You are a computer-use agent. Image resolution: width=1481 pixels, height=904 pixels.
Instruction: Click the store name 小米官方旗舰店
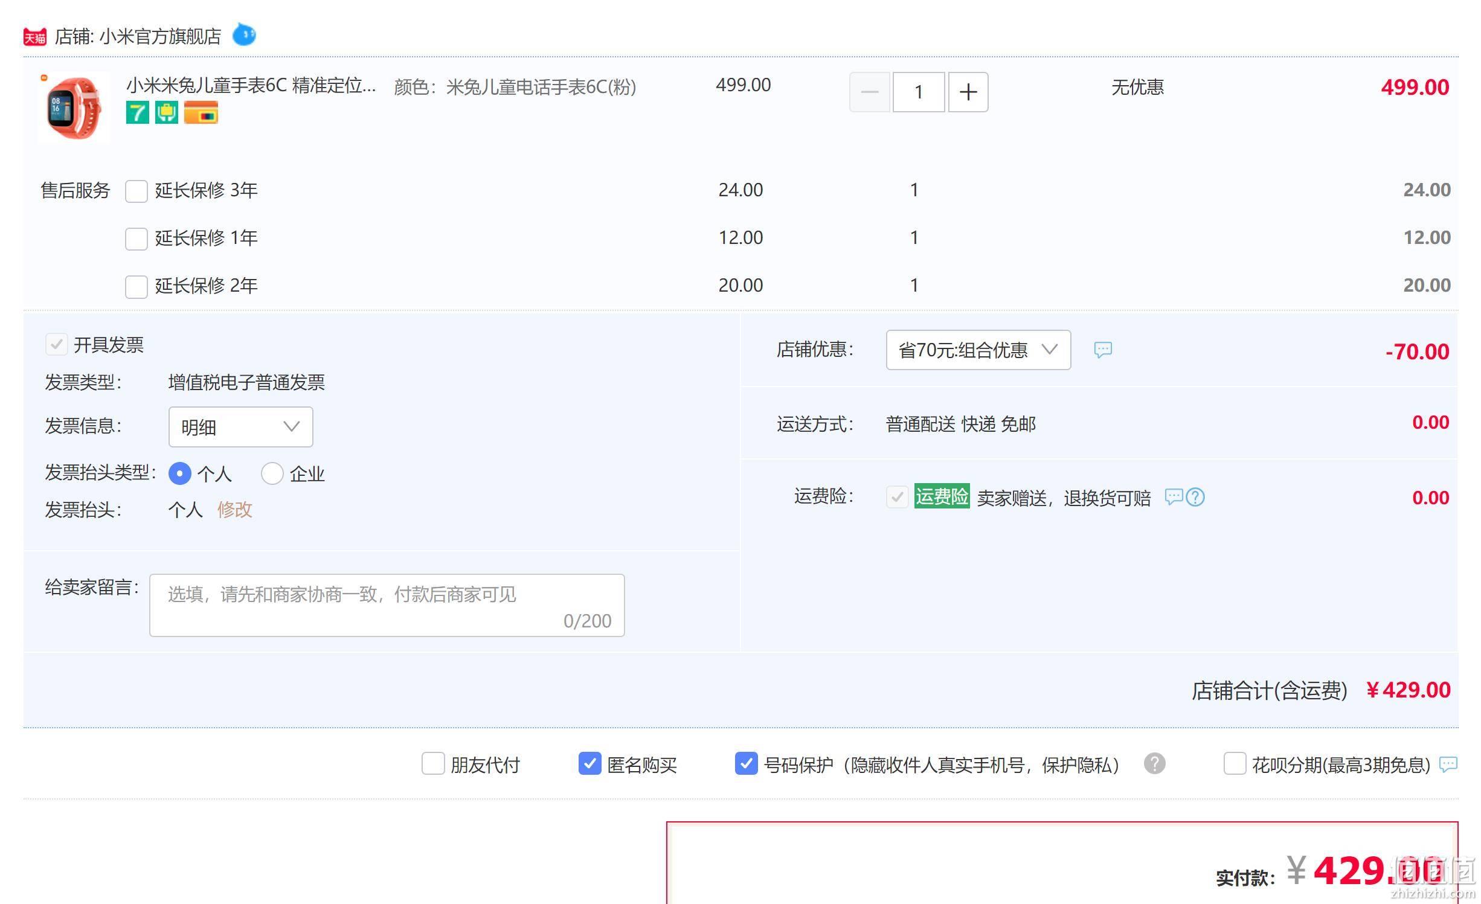pyautogui.click(x=160, y=37)
